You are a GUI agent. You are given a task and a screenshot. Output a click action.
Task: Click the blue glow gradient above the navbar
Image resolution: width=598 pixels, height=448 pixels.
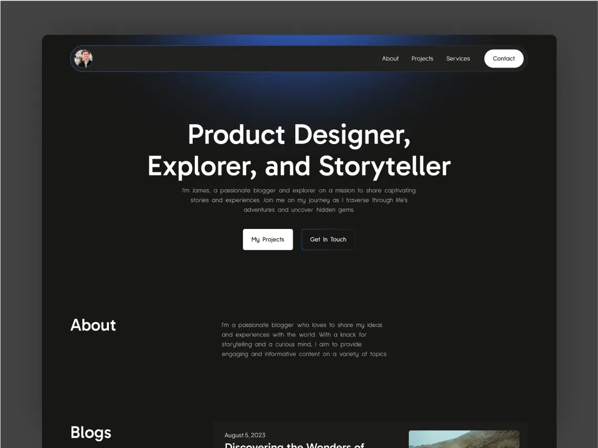[x=299, y=40]
